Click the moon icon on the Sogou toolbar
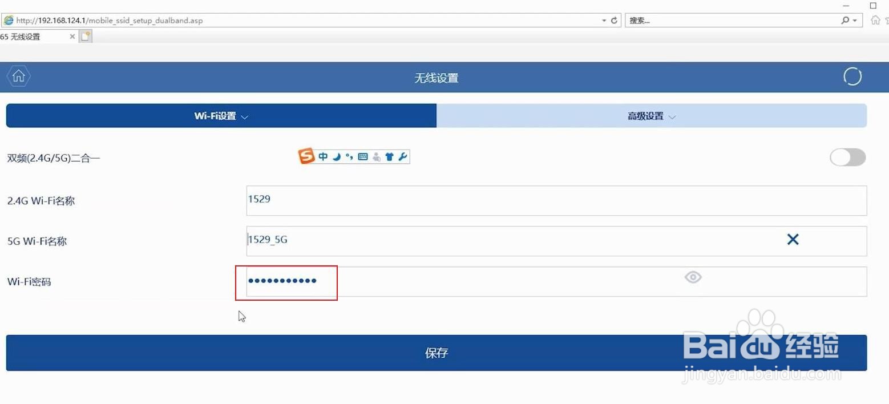The width and height of the screenshot is (889, 404). (x=337, y=156)
